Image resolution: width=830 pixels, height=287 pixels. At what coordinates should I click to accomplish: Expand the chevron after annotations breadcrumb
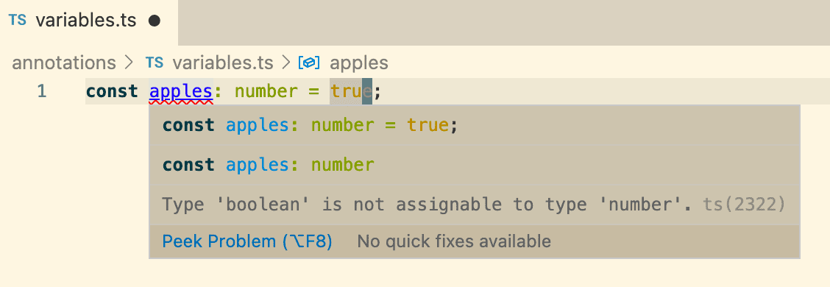[x=127, y=63]
